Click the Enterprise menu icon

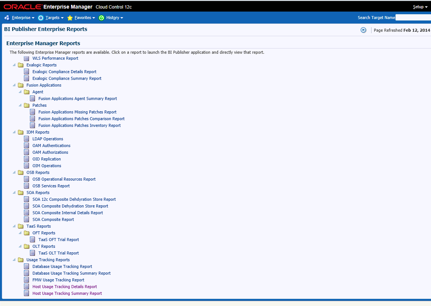point(7,18)
